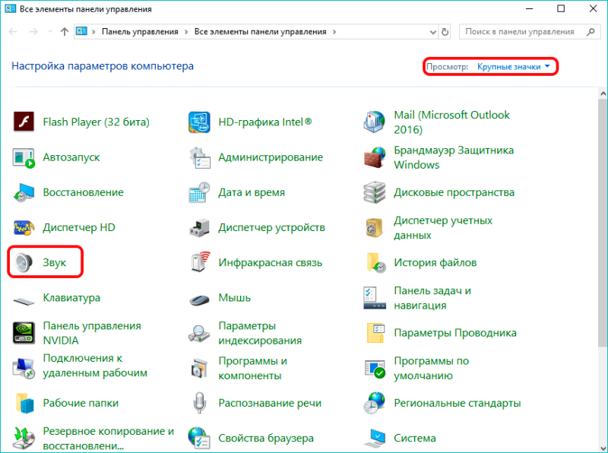
Task: Open the Дата и время link
Action: coord(252,192)
